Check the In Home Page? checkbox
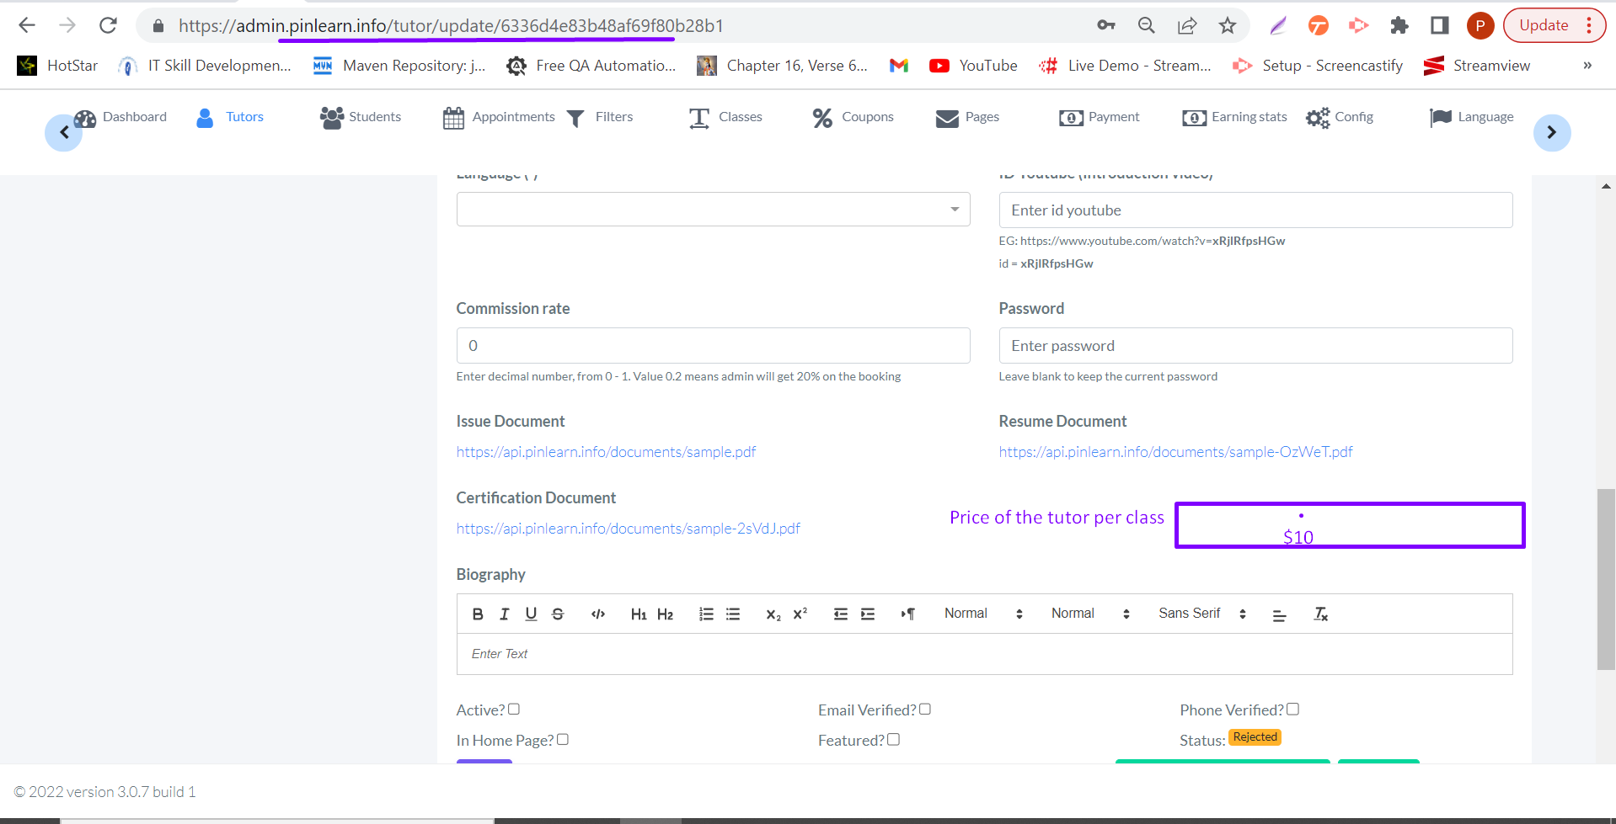 563,740
